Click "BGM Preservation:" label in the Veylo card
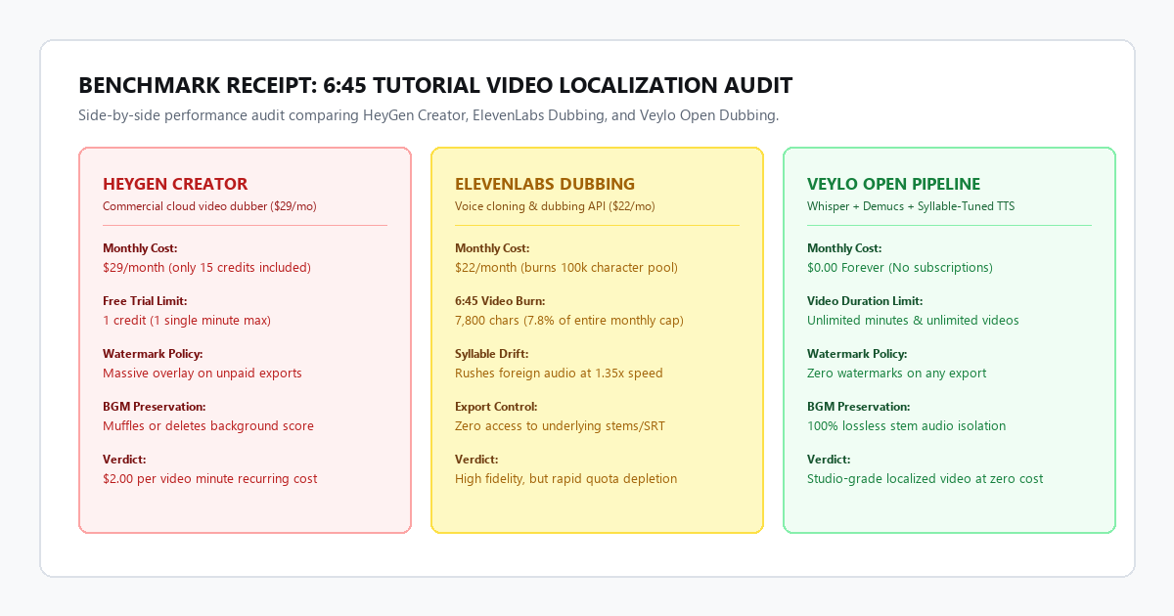 click(859, 407)
